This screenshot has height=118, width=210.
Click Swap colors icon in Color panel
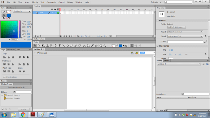9,18
